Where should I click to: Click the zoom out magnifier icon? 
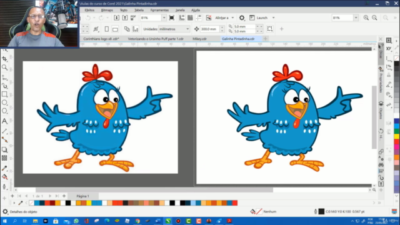(x=374, y=17)
